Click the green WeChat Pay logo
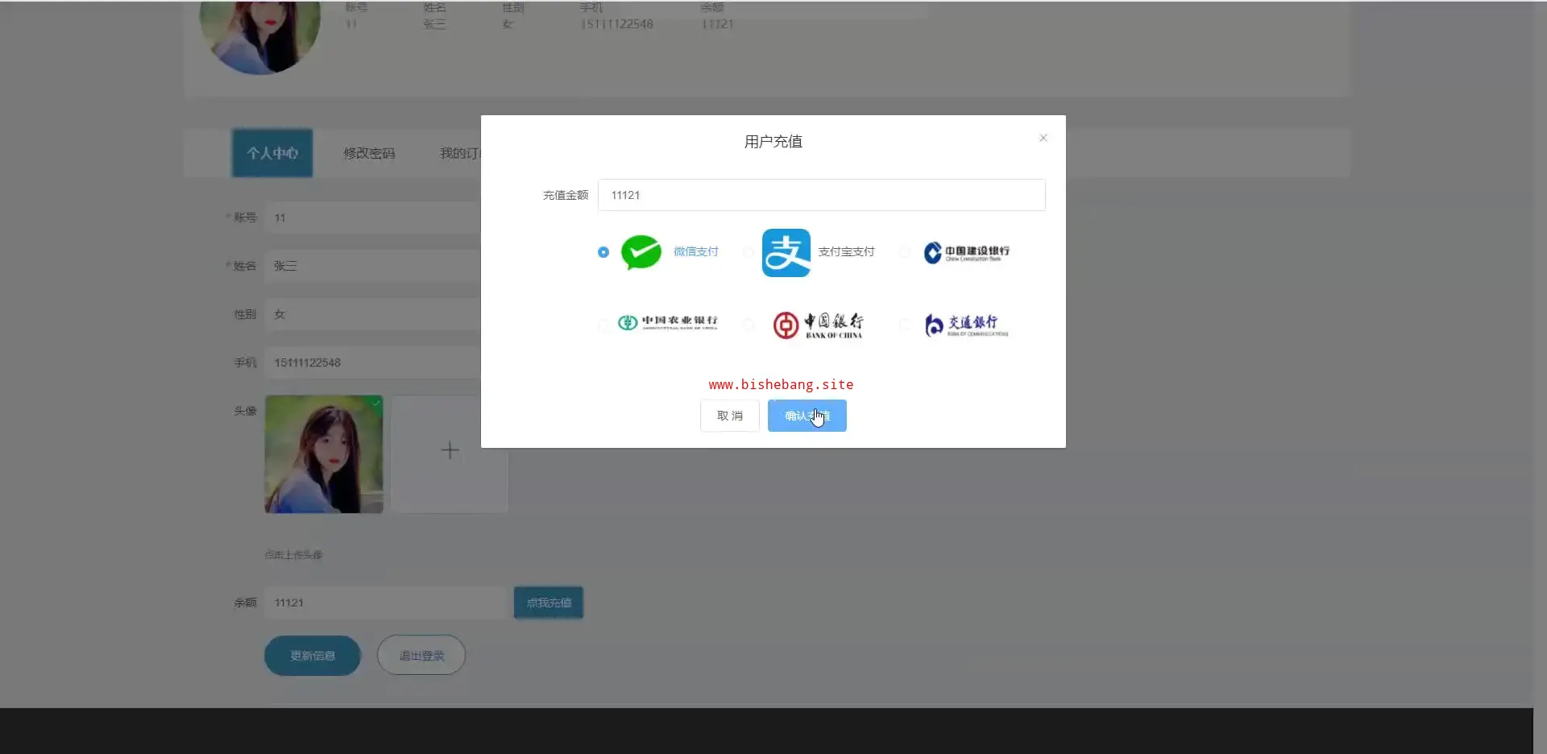Image resolution: width=1547 pixels, height=754 pixels. [641, 252]
